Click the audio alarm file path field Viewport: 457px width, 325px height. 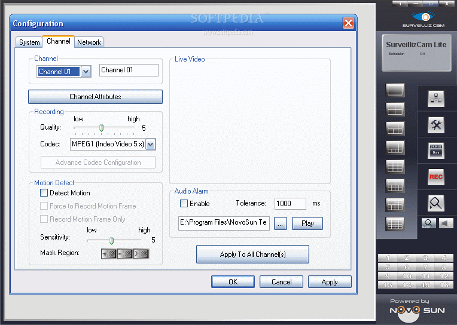(x=224, y=223)
